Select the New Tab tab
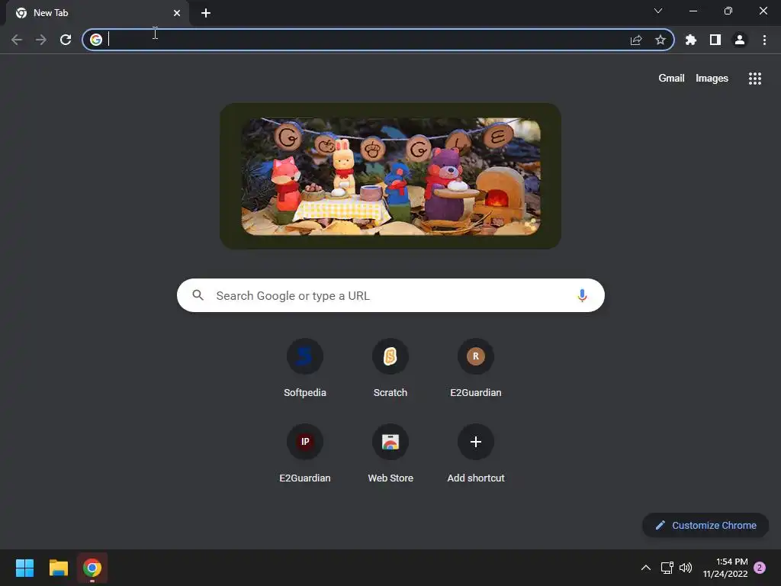This screenshot has height=586, width=781. pyautogui.click(x=97, y=13)
